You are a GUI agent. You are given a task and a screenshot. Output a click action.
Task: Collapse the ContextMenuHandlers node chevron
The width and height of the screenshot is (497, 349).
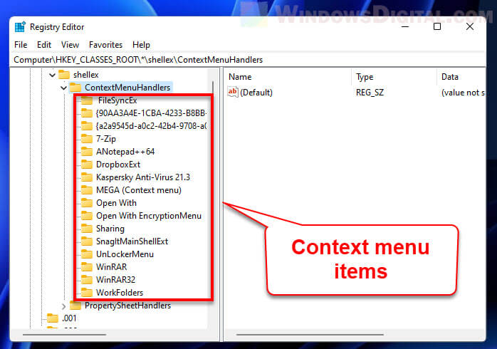63,88
